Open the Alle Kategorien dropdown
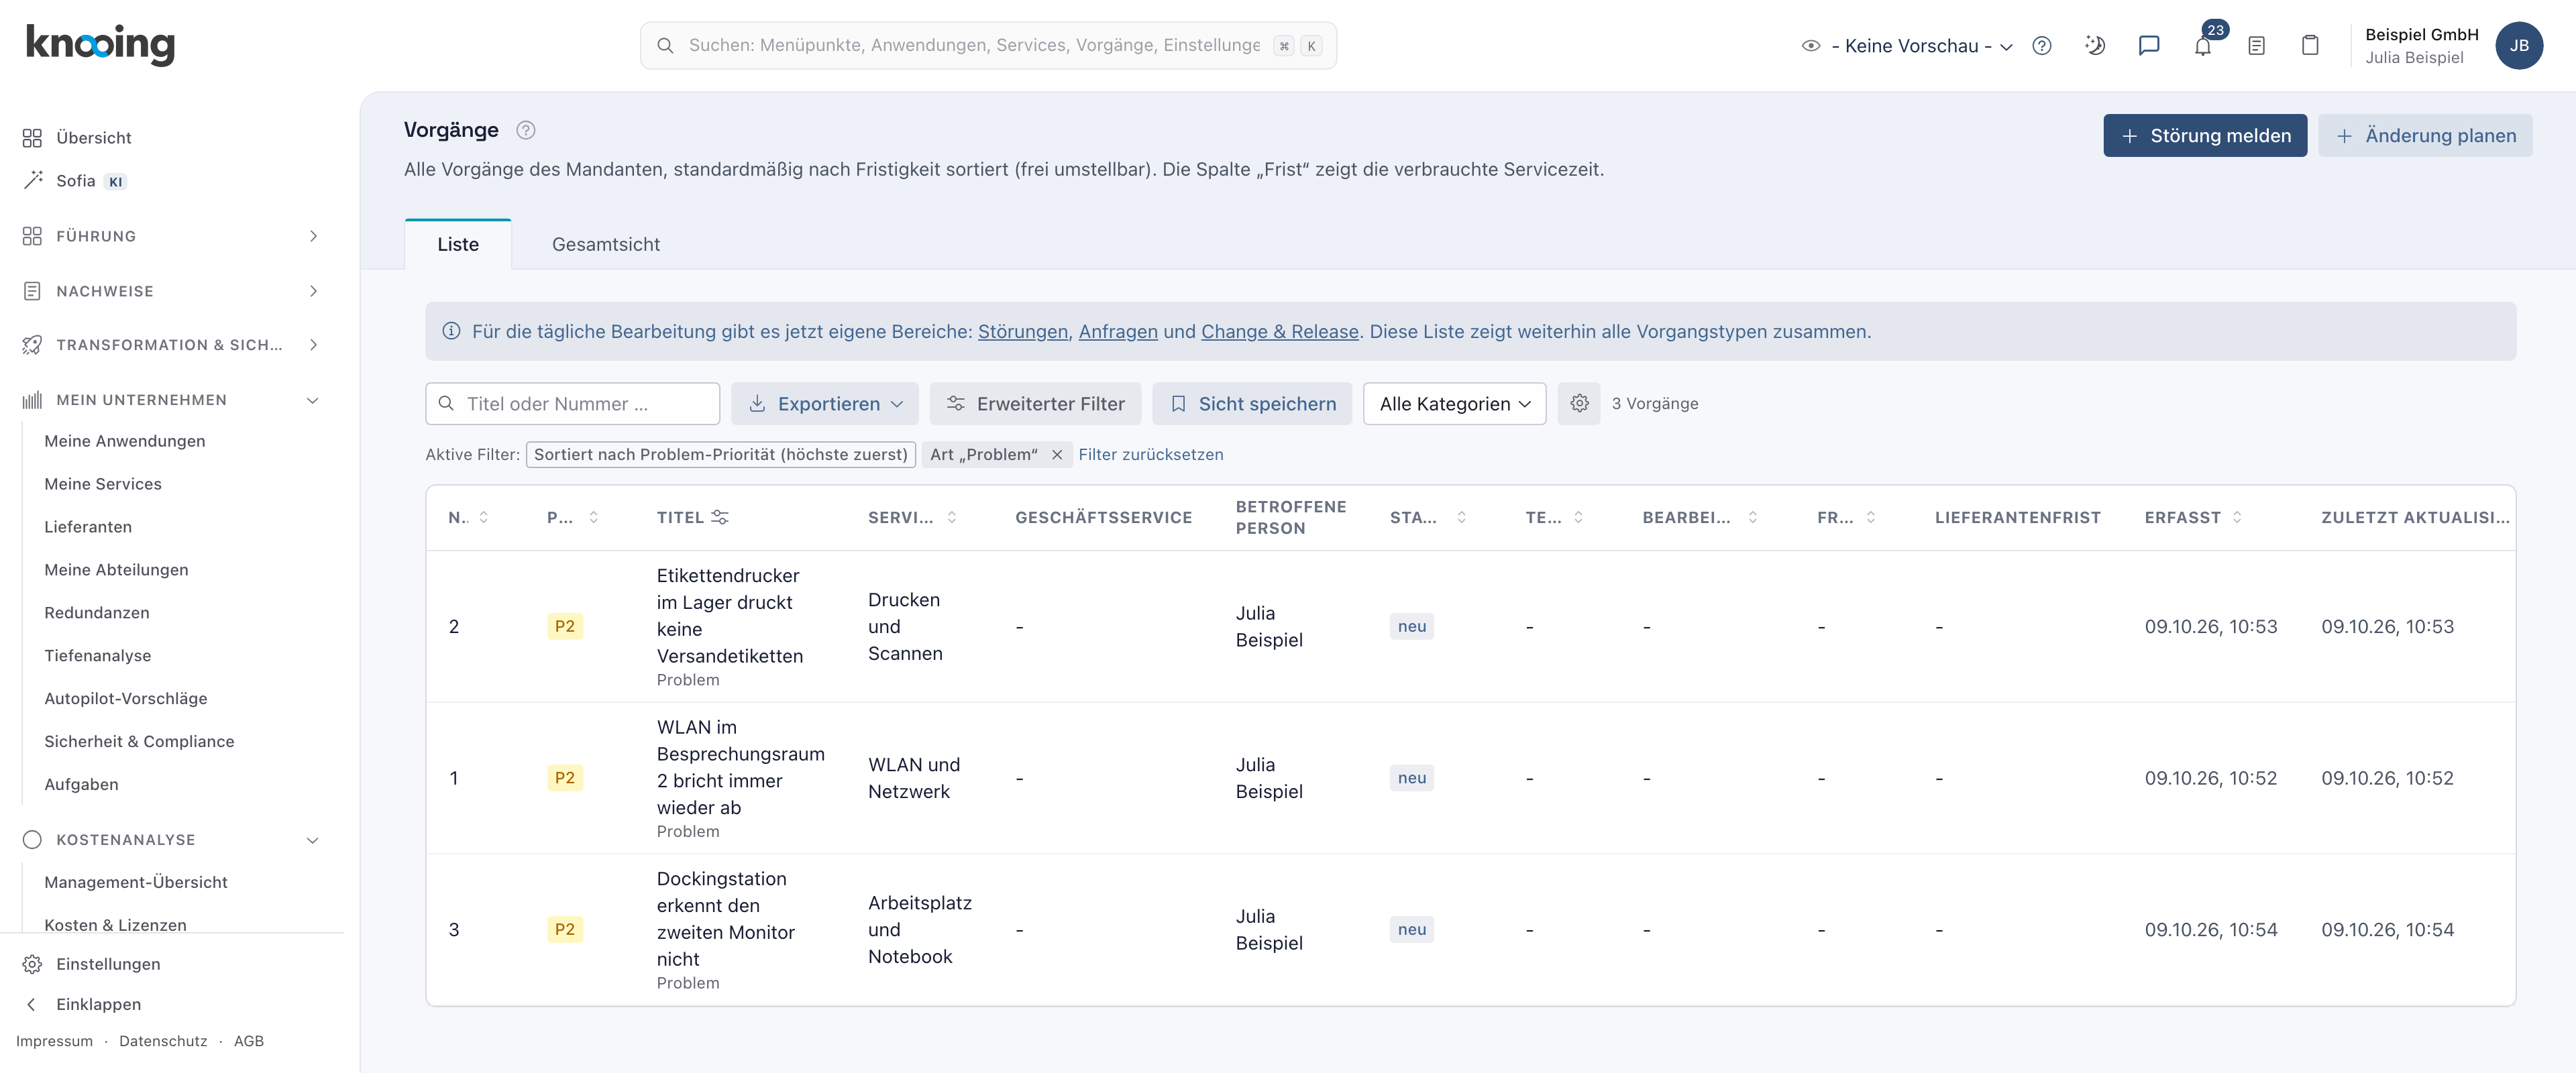The height and width of the screenshot is (1073, 2576). [1454, 403]
